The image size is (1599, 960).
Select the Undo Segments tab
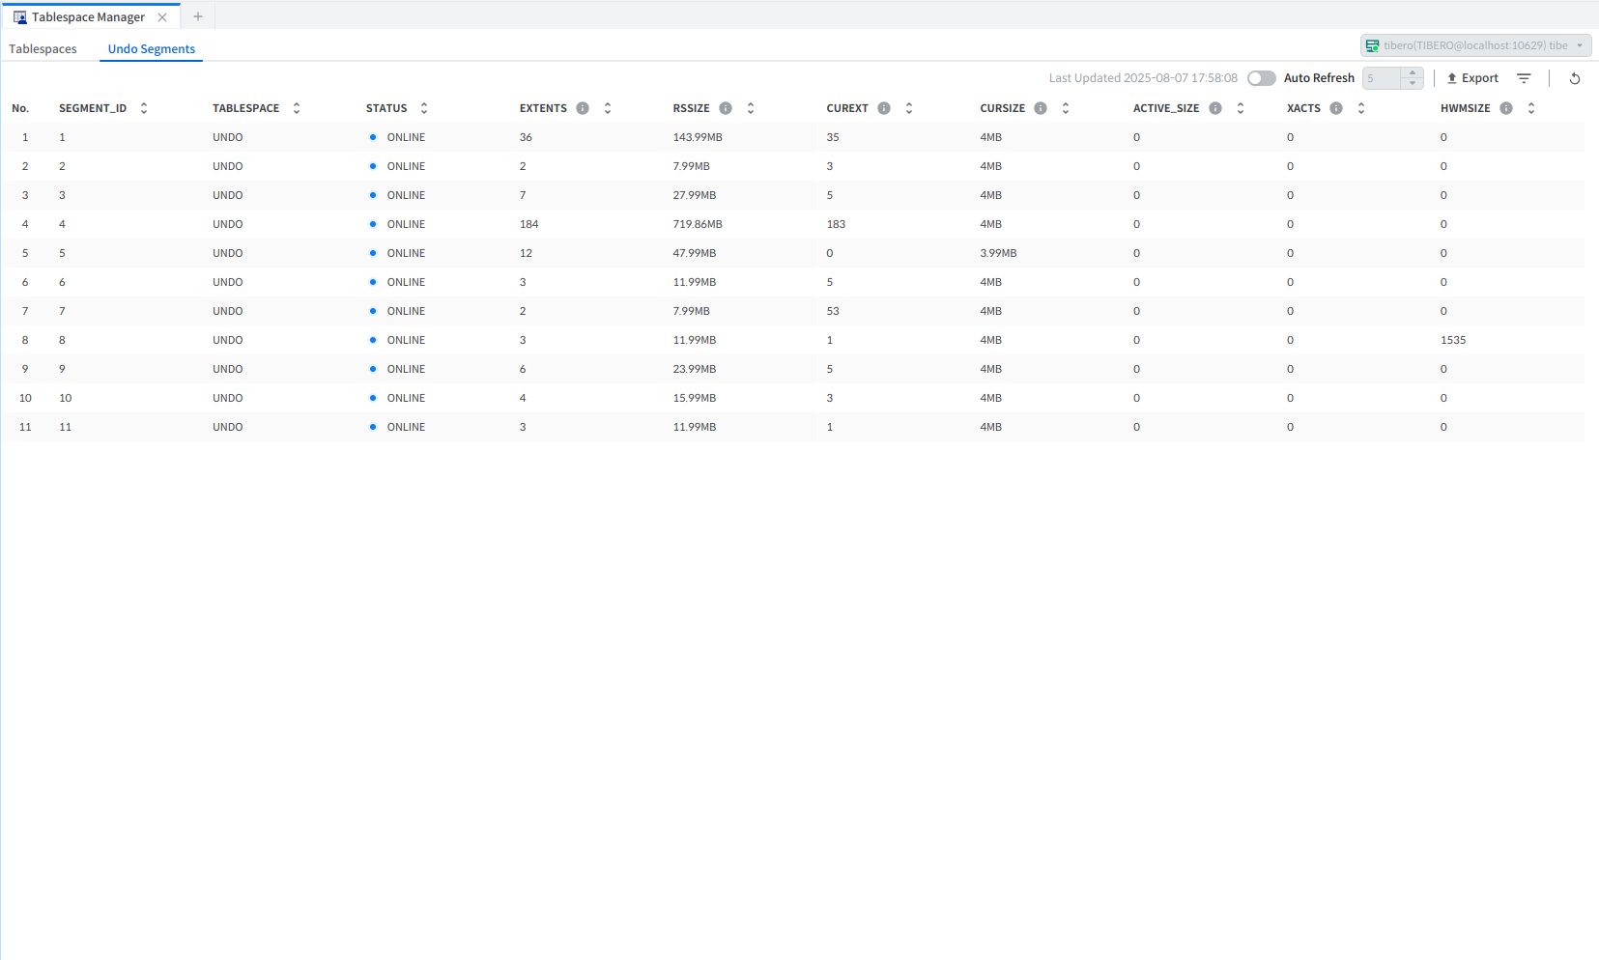(152, 49)
